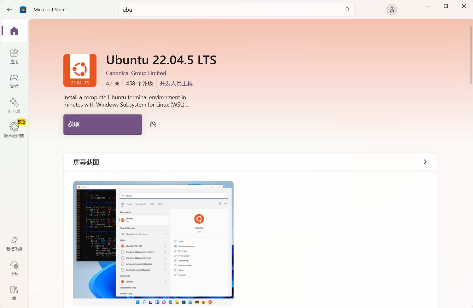Click the 4.1 star rating
The width and height of the screenshot is (473, 308).
[x=113, y=84]
